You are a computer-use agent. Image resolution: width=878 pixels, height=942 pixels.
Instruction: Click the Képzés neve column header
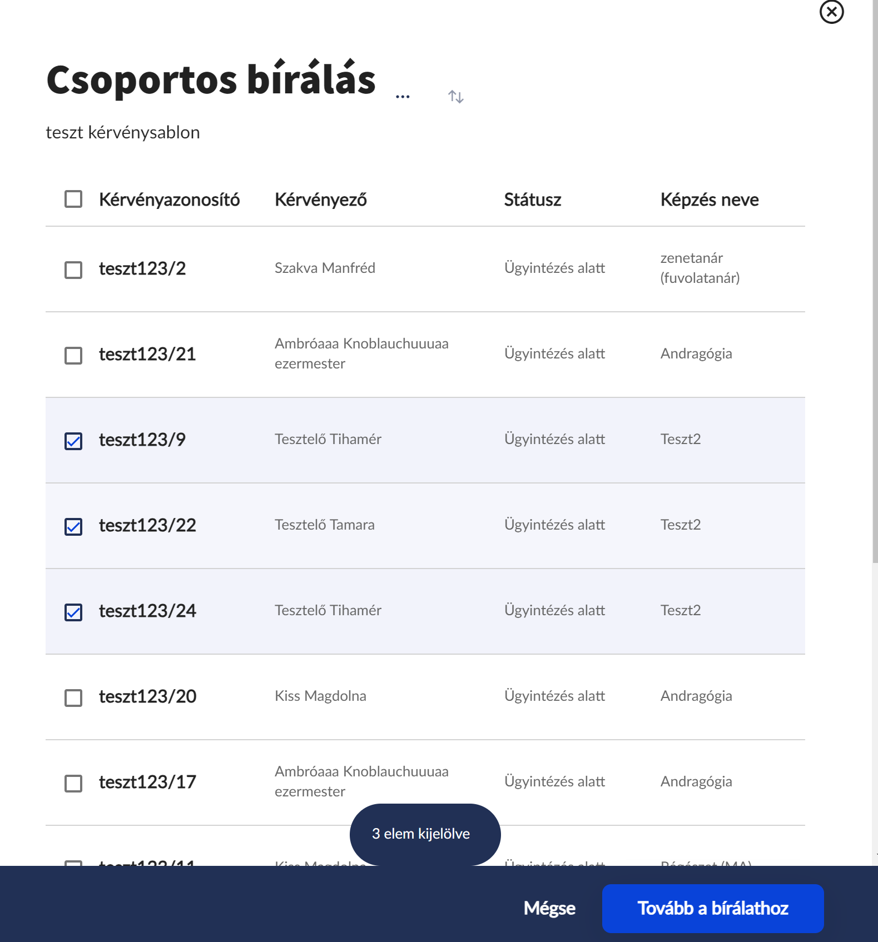[x=710, y=200]
